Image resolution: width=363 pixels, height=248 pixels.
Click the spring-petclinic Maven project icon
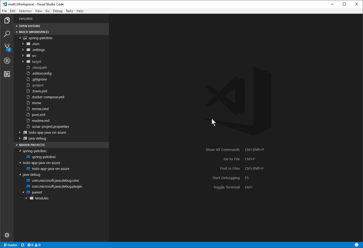click(28, 157)
